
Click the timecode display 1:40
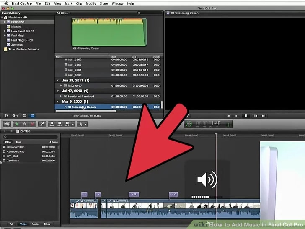tap(208, 123)
